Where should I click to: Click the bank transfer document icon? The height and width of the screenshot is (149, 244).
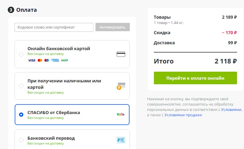tap(121, 140)
